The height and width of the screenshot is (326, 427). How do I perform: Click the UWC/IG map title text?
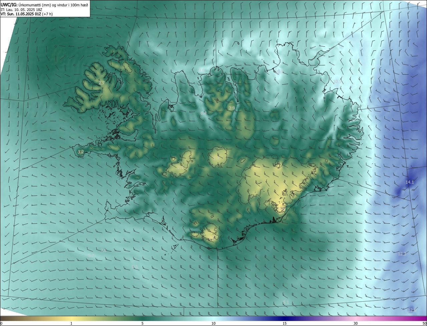[x=44, y=5]
